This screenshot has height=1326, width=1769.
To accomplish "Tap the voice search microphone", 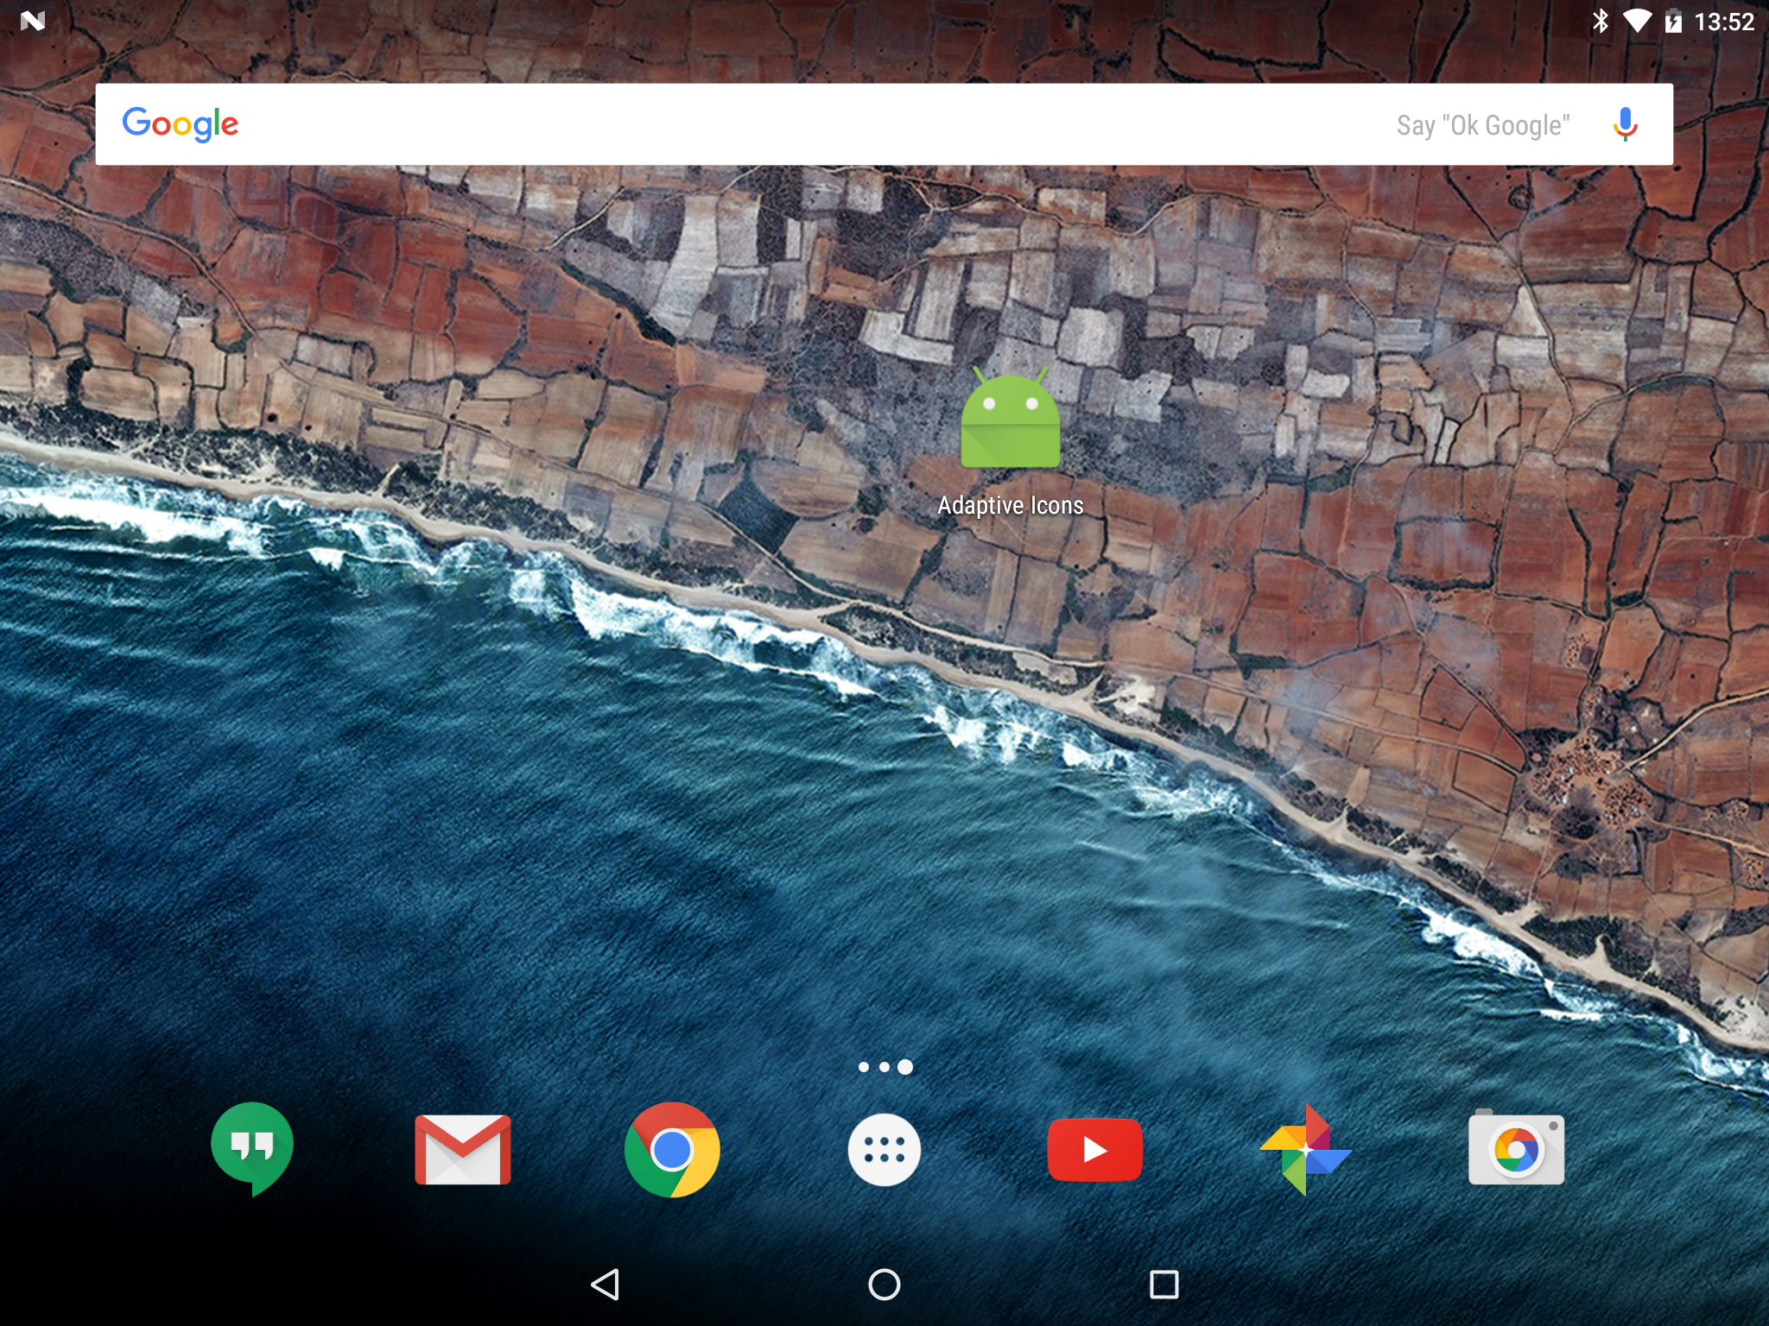I will (x=1625, y=124).
